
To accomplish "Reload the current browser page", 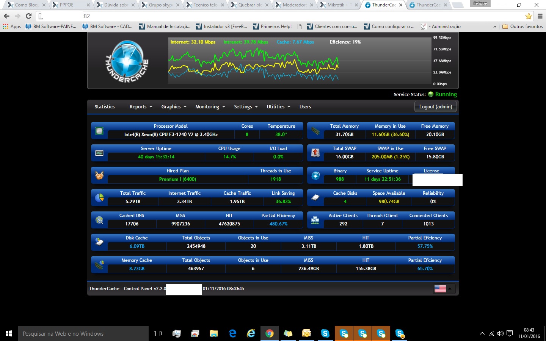I will pos(28,16).
